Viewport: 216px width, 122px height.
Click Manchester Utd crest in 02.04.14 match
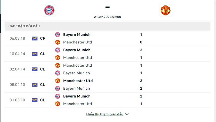pyautogui.click(x=58, y=65)
